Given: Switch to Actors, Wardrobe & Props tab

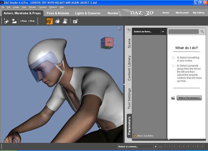Looking at the screenshot, I should (x=22, y=13).
